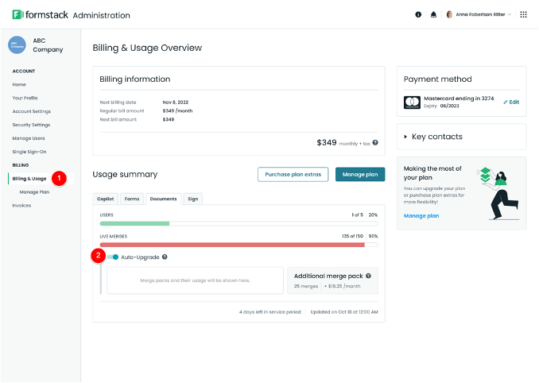Click help icon beside Auto-Upgrade
Viewport: 539px width, 383px height.
click(165, 257)
